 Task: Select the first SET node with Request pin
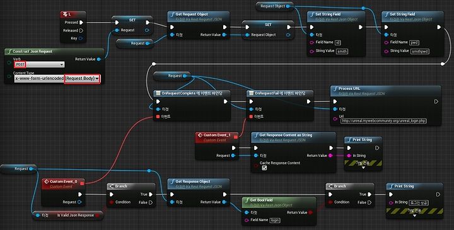[x=132, y=25]
